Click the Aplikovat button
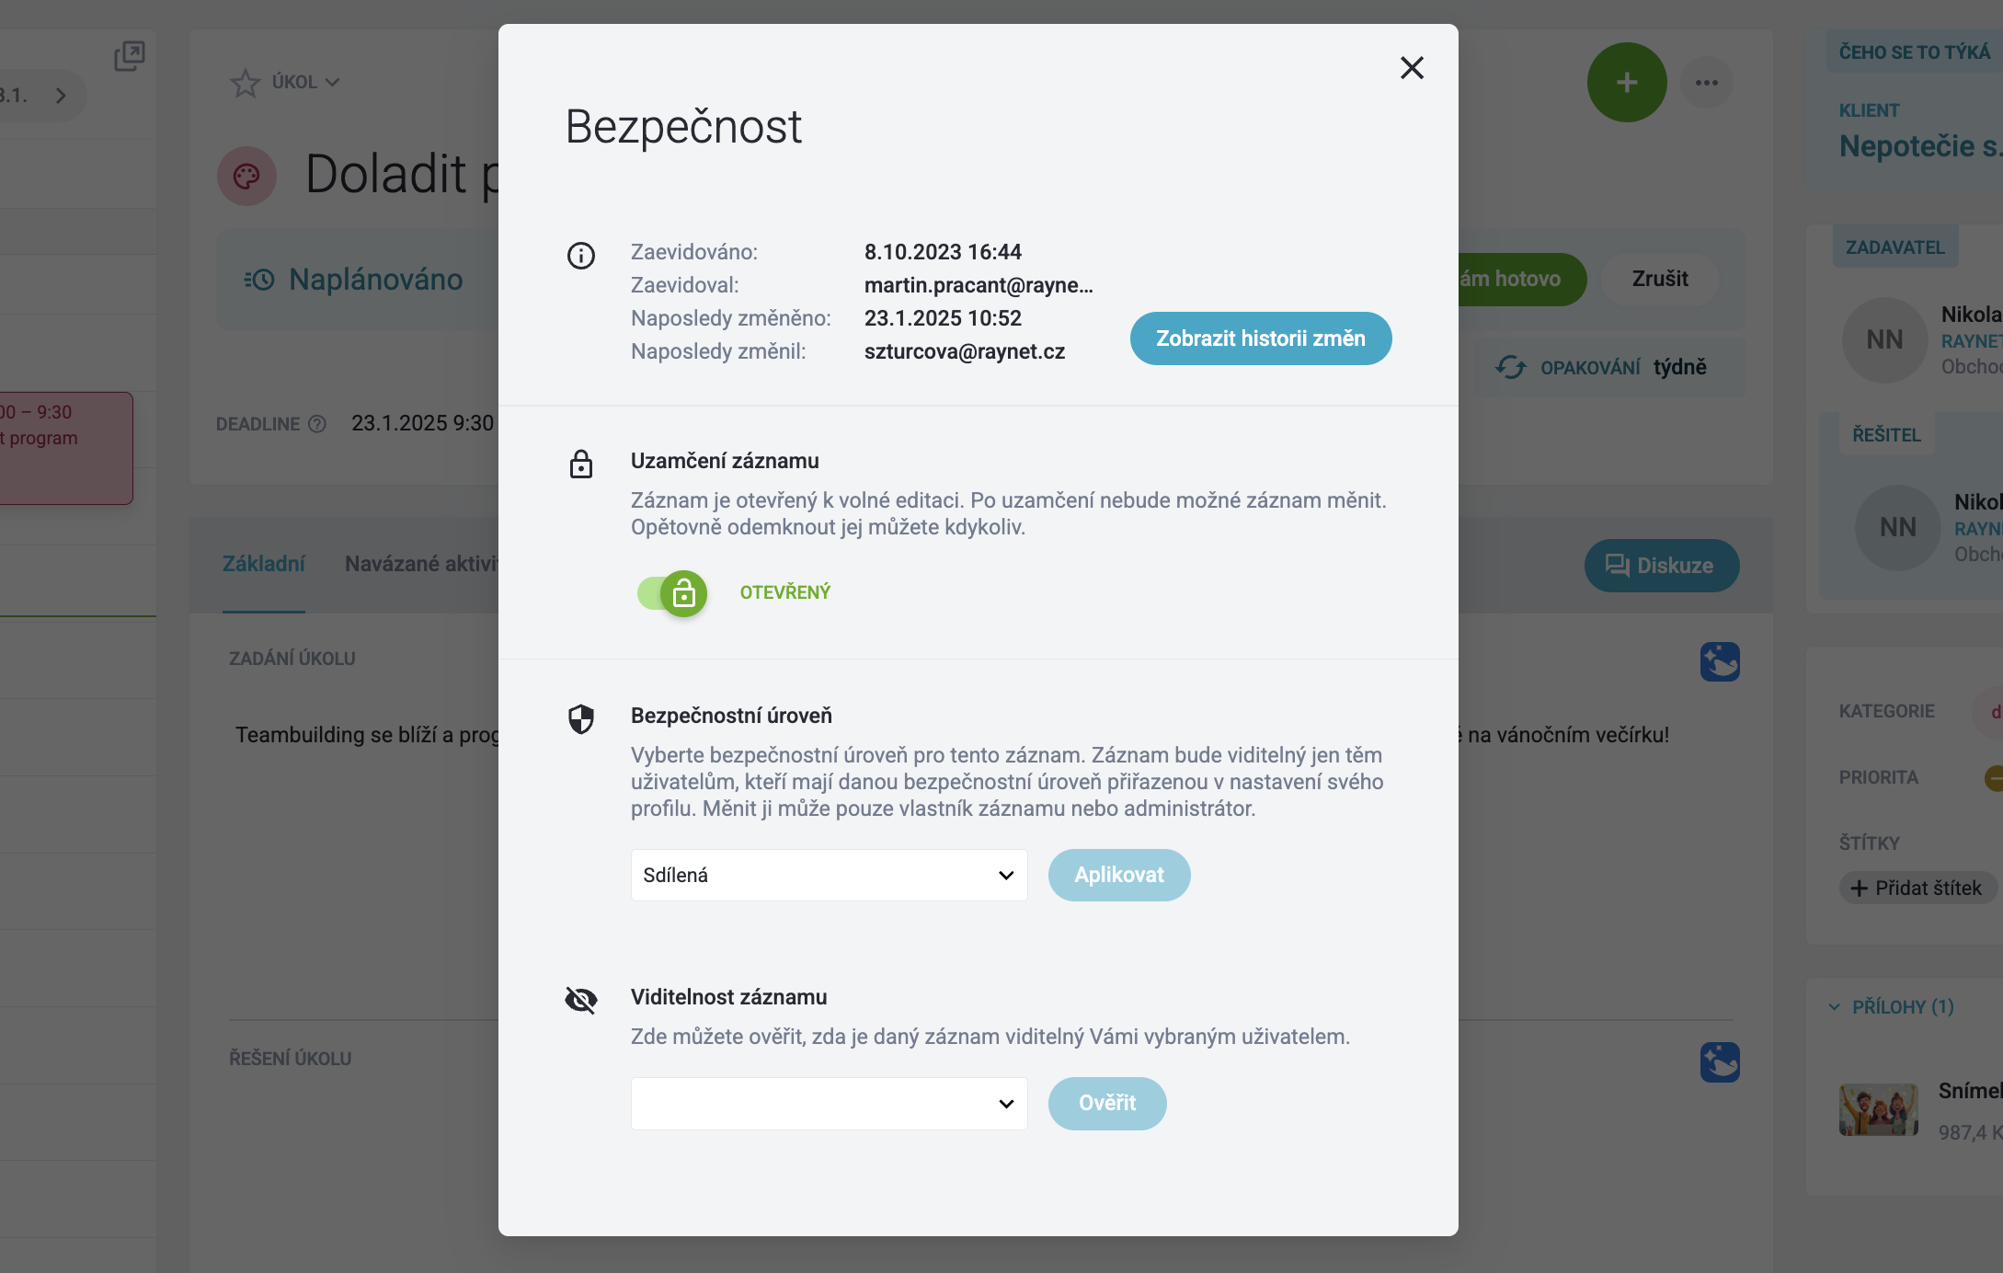Image resolution: width=2003 pixels, height=1273 pixels. point(1119,875)
